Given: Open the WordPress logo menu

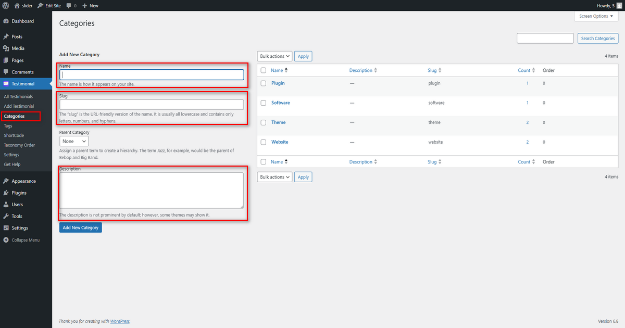Looking at the screenshot, I should (x=6, y=5).
